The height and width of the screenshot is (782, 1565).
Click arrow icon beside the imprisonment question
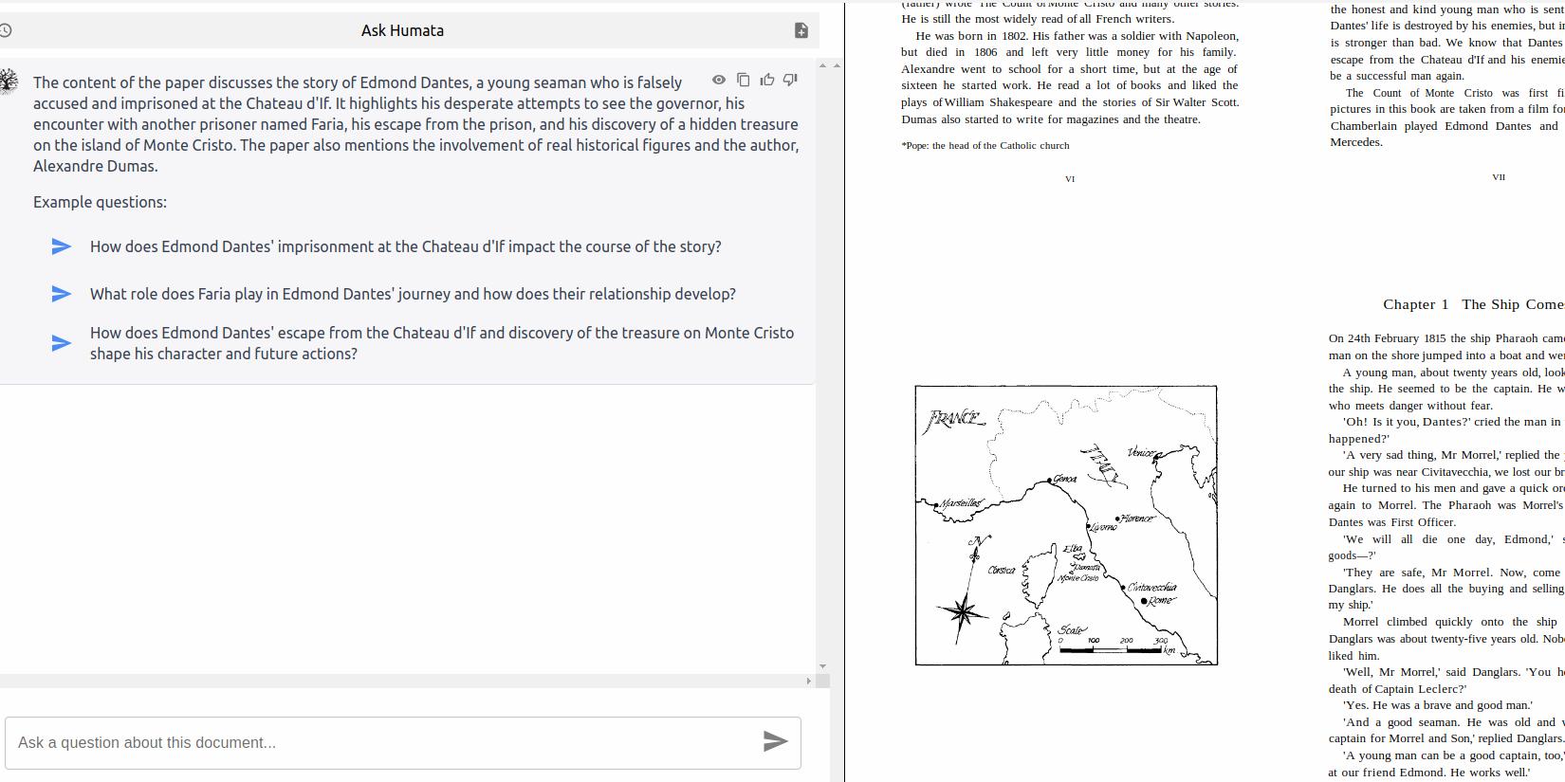(61, 246)
